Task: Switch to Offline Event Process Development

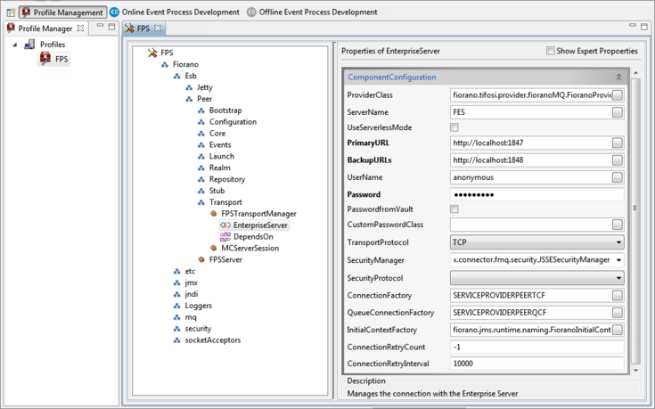Action: pos(312,12)
